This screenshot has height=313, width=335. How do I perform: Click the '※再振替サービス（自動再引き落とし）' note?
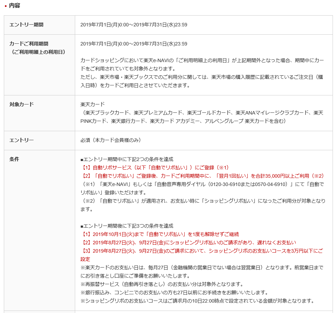[162, 285]
